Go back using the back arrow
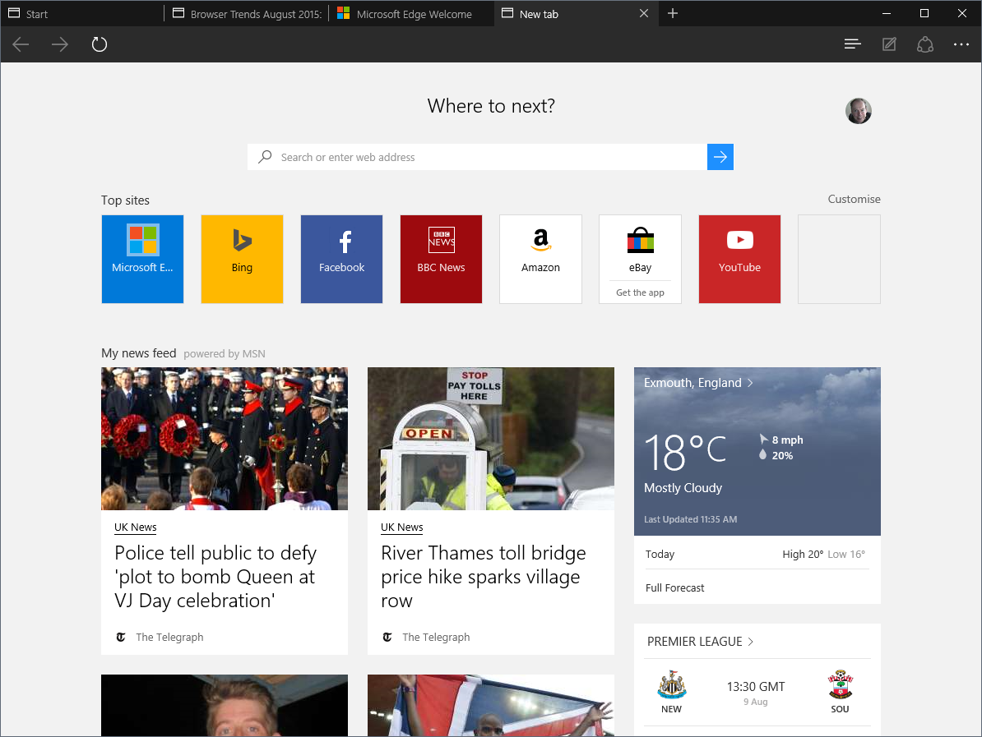 pyautogui.click(x=20, y=44)
